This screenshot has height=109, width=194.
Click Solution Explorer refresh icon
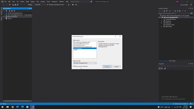[x=175, y=11]
